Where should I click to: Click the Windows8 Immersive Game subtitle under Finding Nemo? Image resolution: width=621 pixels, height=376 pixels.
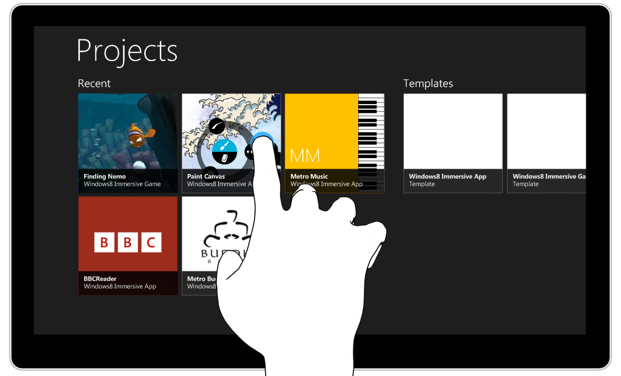click(122, 184)
